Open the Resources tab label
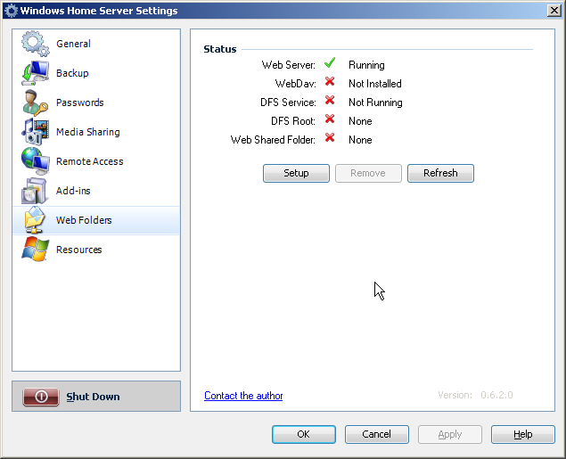Viewport: 566px width, 459px height. pos(78,250)
